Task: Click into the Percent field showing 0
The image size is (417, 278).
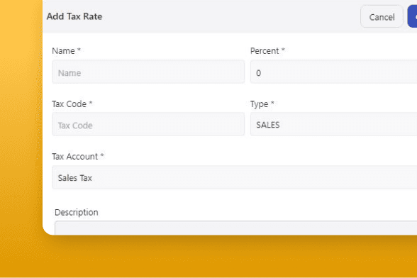Action: [x=333, y=72]
